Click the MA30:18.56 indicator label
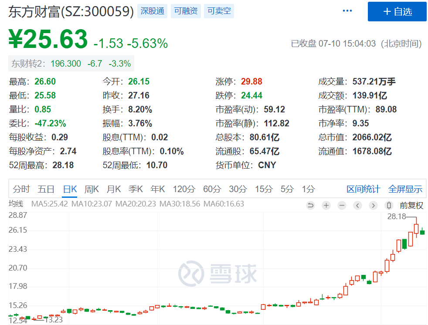This screenshot has width=428, height=325. [x=180, y=204]
